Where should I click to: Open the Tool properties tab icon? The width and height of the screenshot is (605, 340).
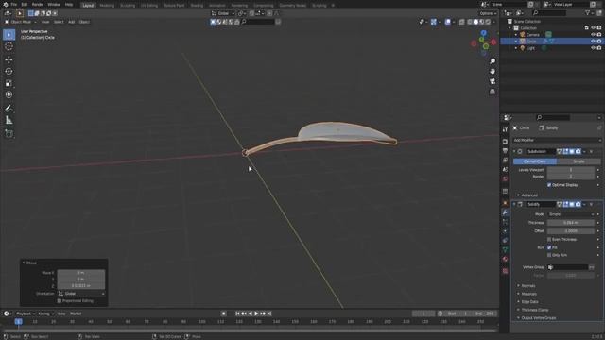[x=505, y=129]
